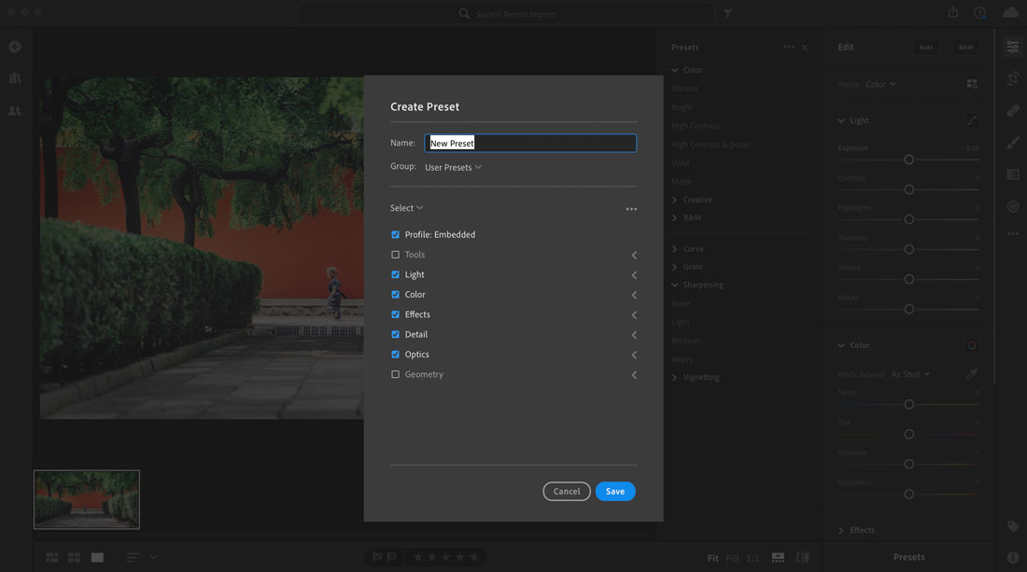Click the white balance eyedropper

pyautogui.click(x=972, y=373)
